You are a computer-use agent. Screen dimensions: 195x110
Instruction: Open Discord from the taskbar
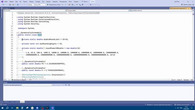[x=37, y=108]
